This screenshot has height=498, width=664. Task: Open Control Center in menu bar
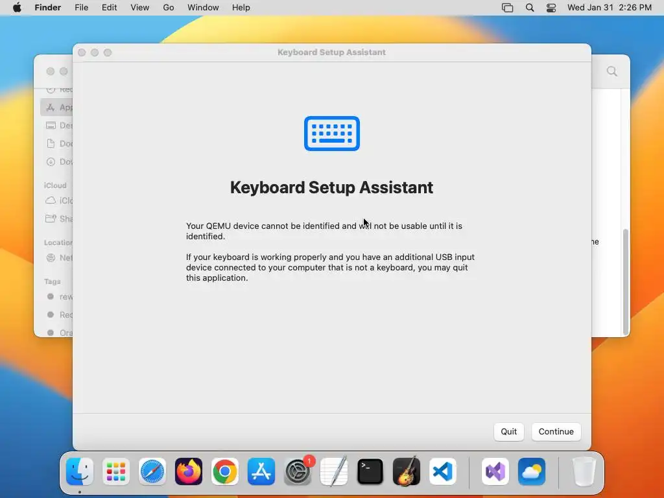coord(551,8)
